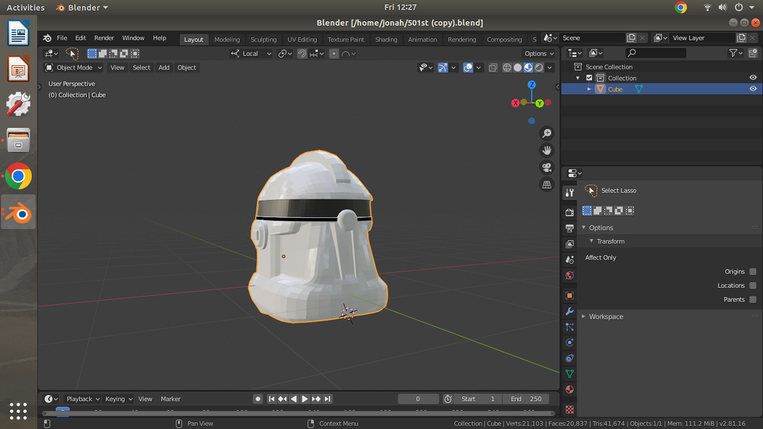Open the Object Mode dropdown
763x429 pixels.
(x=73, y=68)
